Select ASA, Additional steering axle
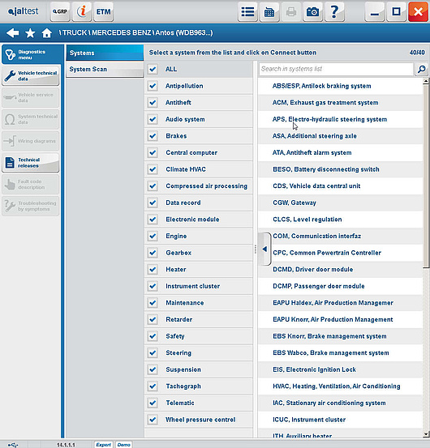Screen dimensions: 430x448 [341, 136]
